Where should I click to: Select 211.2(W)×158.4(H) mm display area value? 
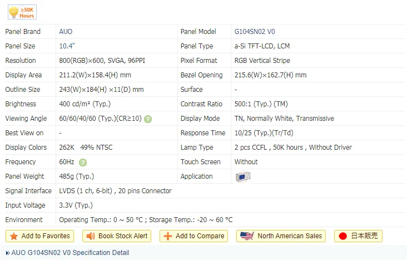tap(95, 75)
